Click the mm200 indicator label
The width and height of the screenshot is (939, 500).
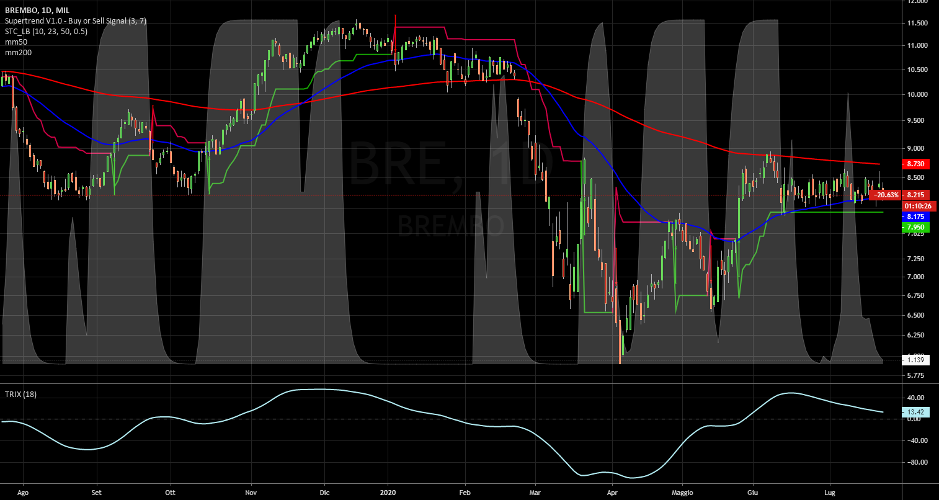17,52
